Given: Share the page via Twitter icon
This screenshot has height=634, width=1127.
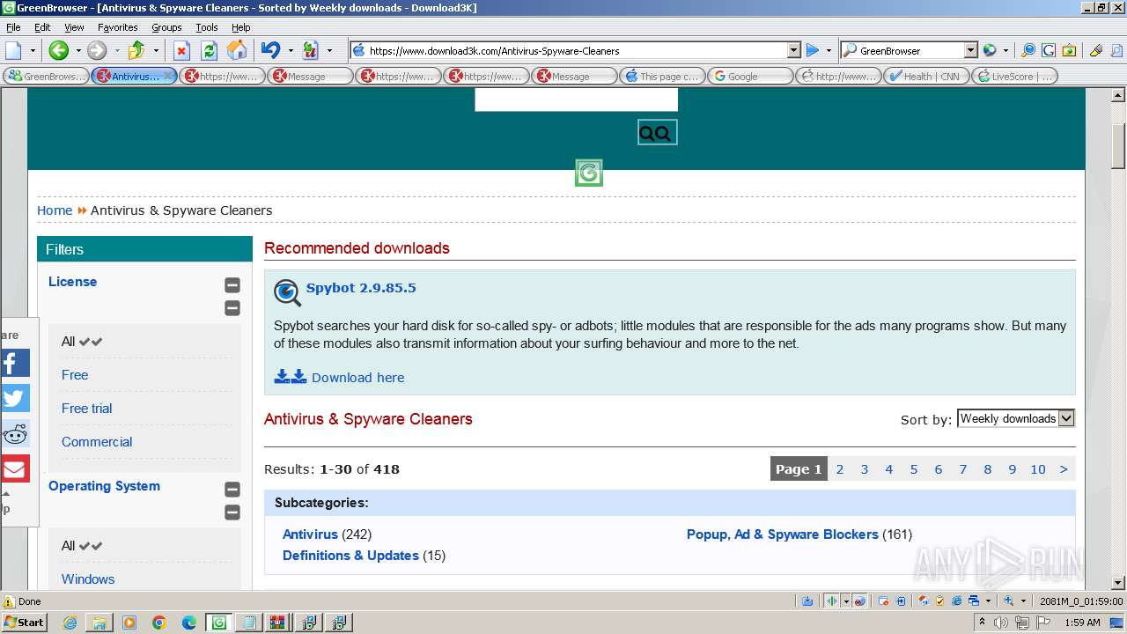Looking at the screenshot, I should 15,398.
